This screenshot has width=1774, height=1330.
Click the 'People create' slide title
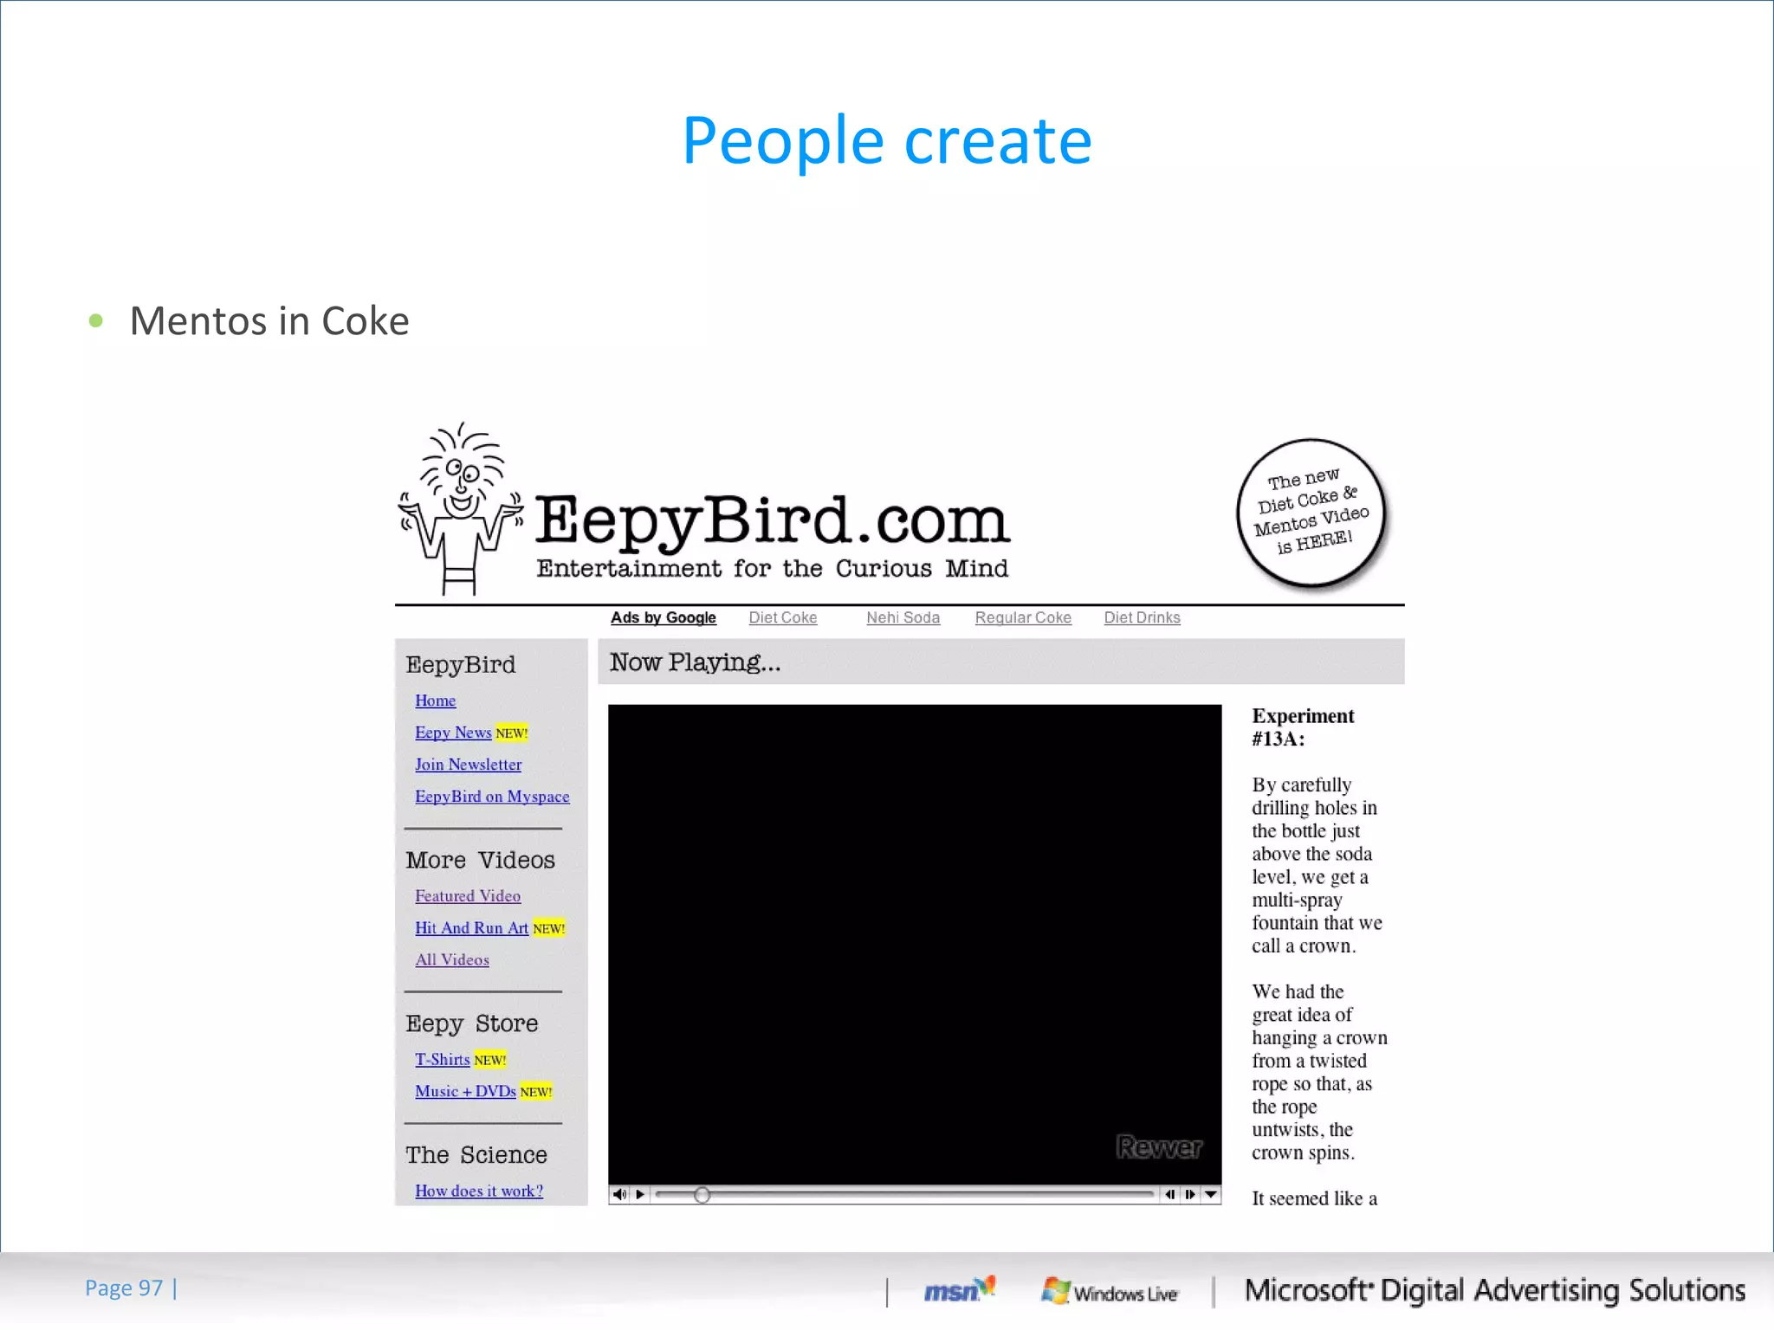click(887, 141)
